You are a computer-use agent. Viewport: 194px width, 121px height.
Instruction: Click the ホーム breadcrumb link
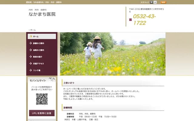33,30
